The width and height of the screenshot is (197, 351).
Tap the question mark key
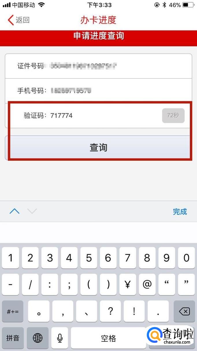coord(110,312)
